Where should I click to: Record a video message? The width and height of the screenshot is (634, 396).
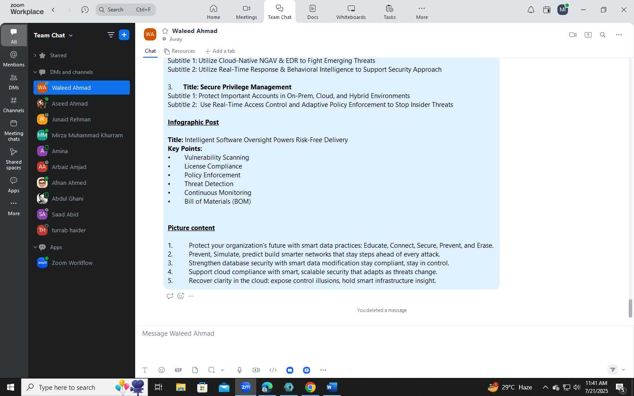pyautogui.click(x=256, y=370)
